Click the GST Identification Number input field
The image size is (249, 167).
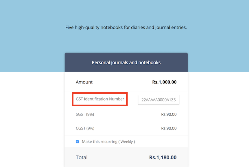[x=158, y=100]
